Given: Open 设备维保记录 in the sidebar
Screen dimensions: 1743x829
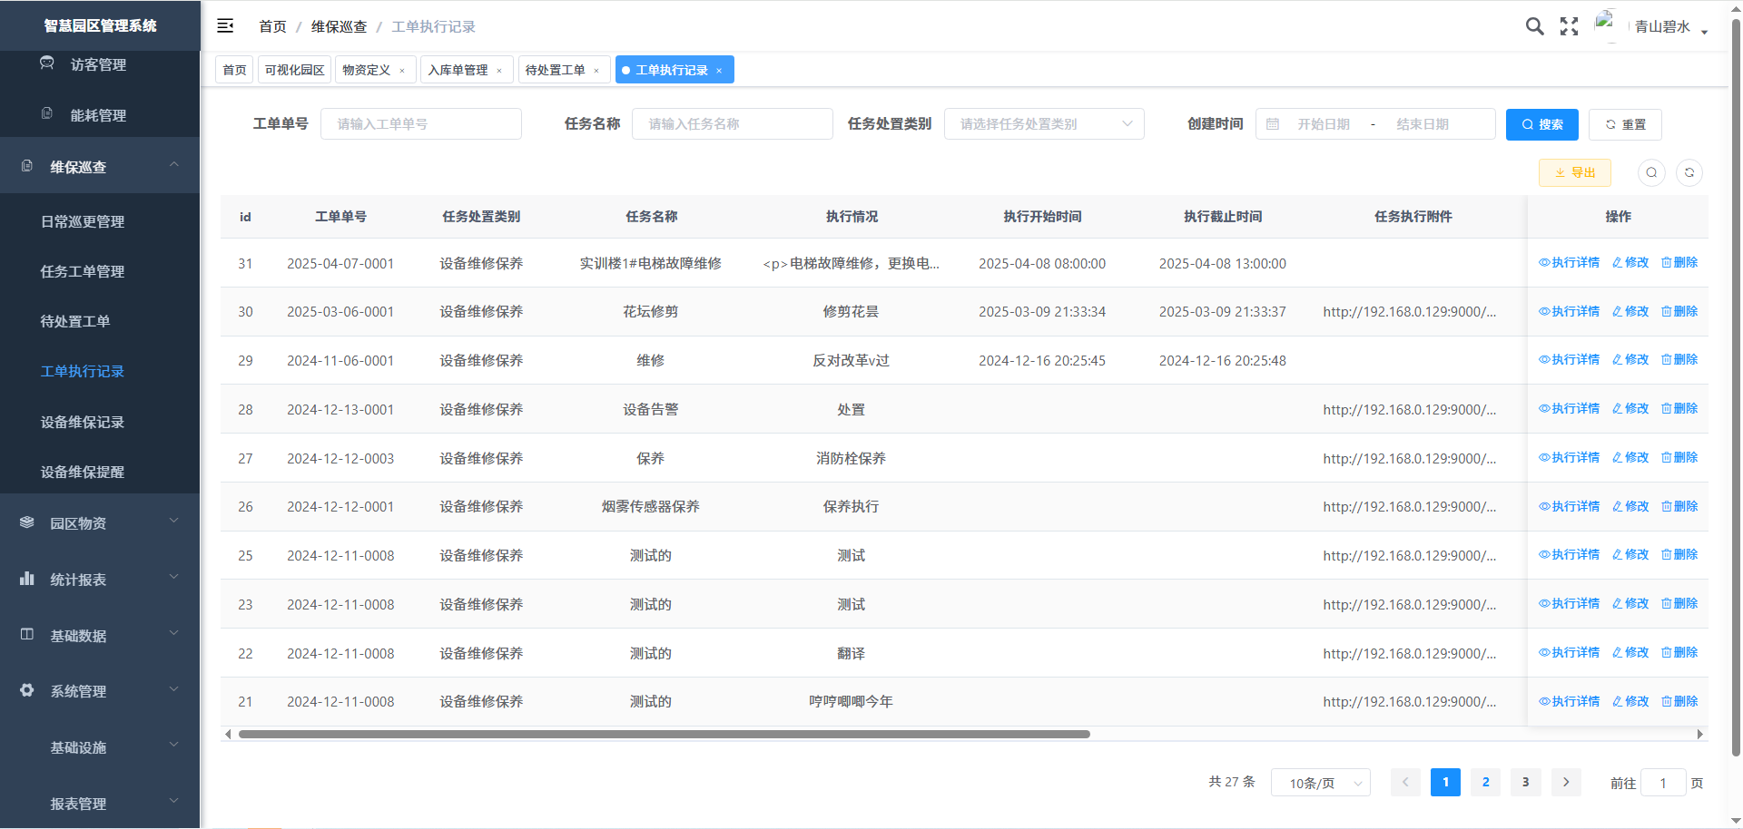Looking at the screenshot, I should 83,422.
